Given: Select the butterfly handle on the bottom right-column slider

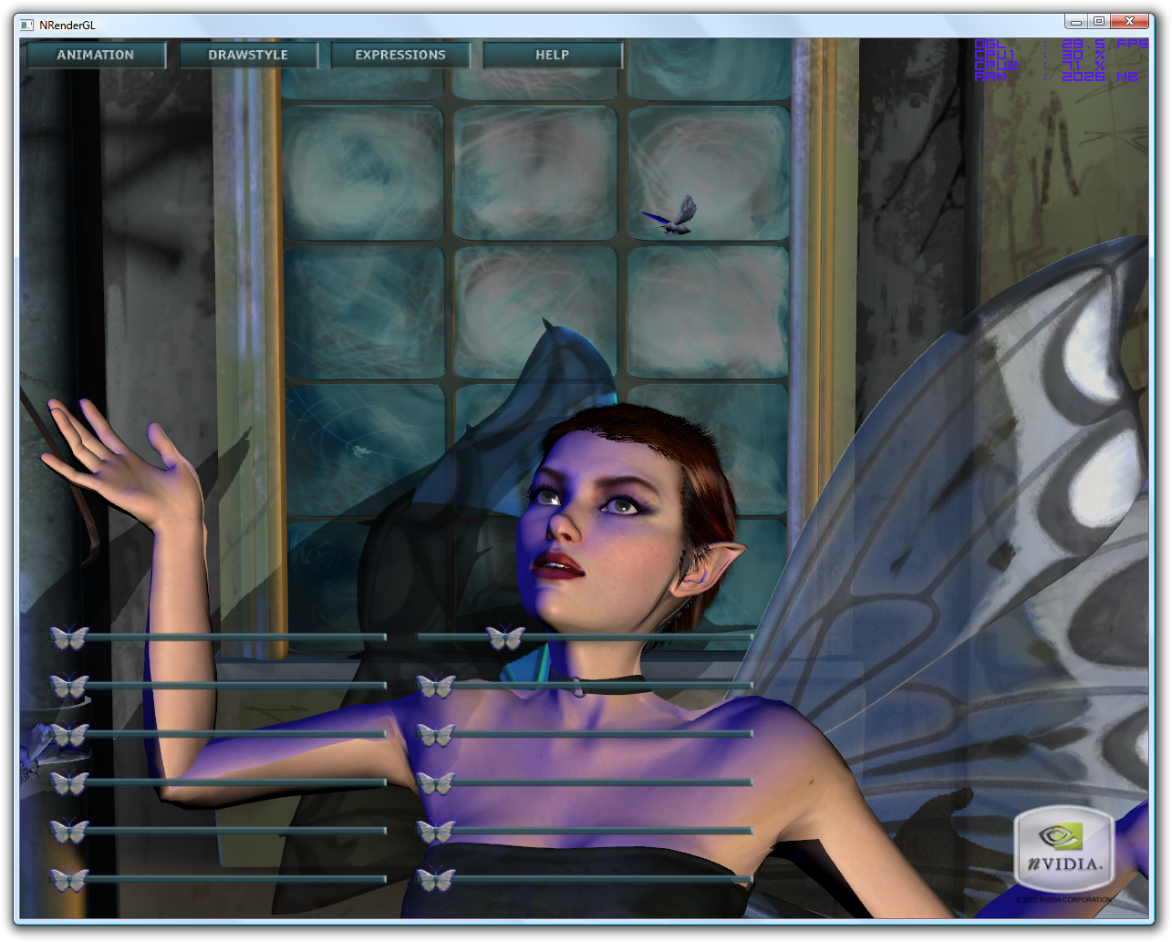Looking at the screenshot, I should click(436, 880).
